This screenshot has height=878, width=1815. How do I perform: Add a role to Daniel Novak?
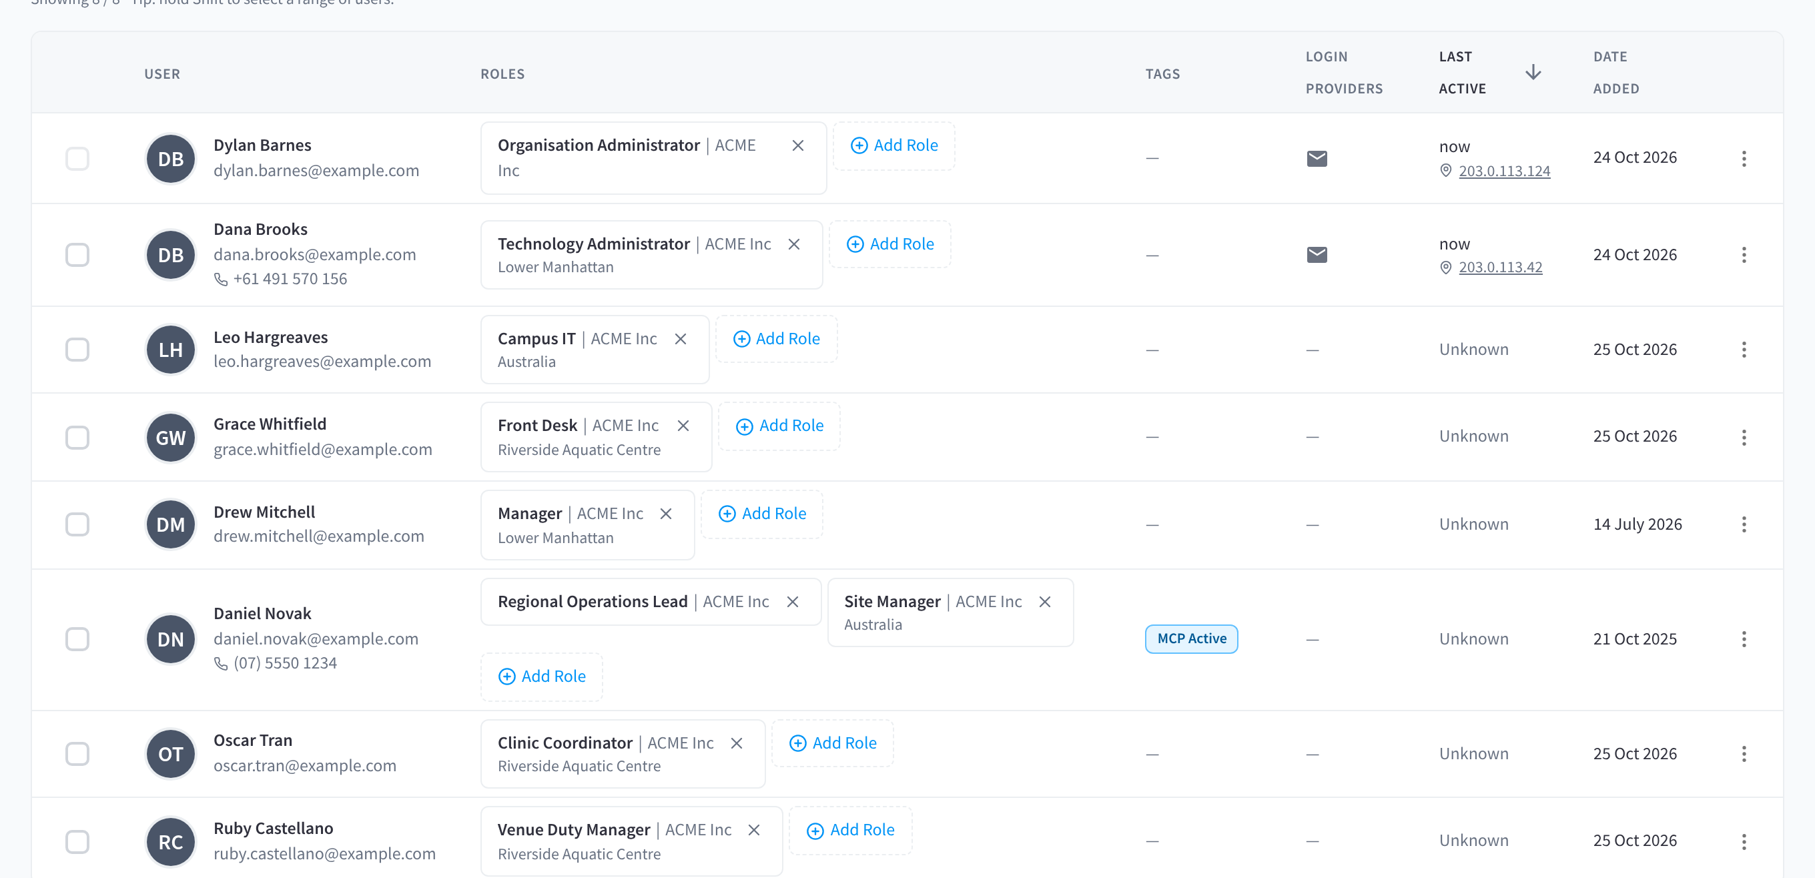click(x=541, y=677)
